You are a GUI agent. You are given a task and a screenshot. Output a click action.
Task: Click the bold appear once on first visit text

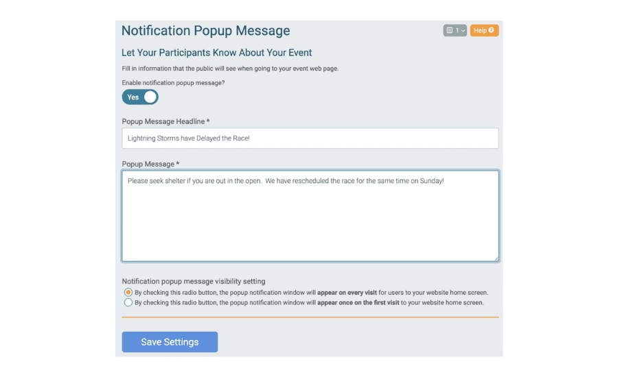(x=358, y=302)
